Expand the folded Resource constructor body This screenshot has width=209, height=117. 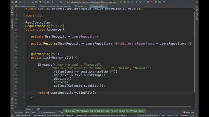(24, 44)
